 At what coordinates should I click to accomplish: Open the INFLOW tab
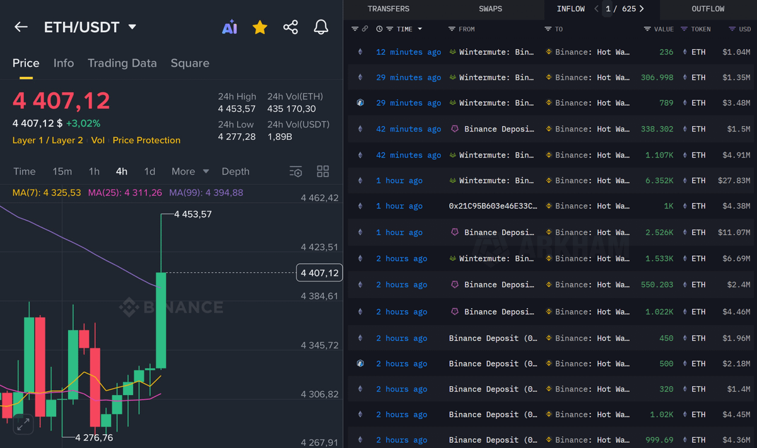[571, 9]
